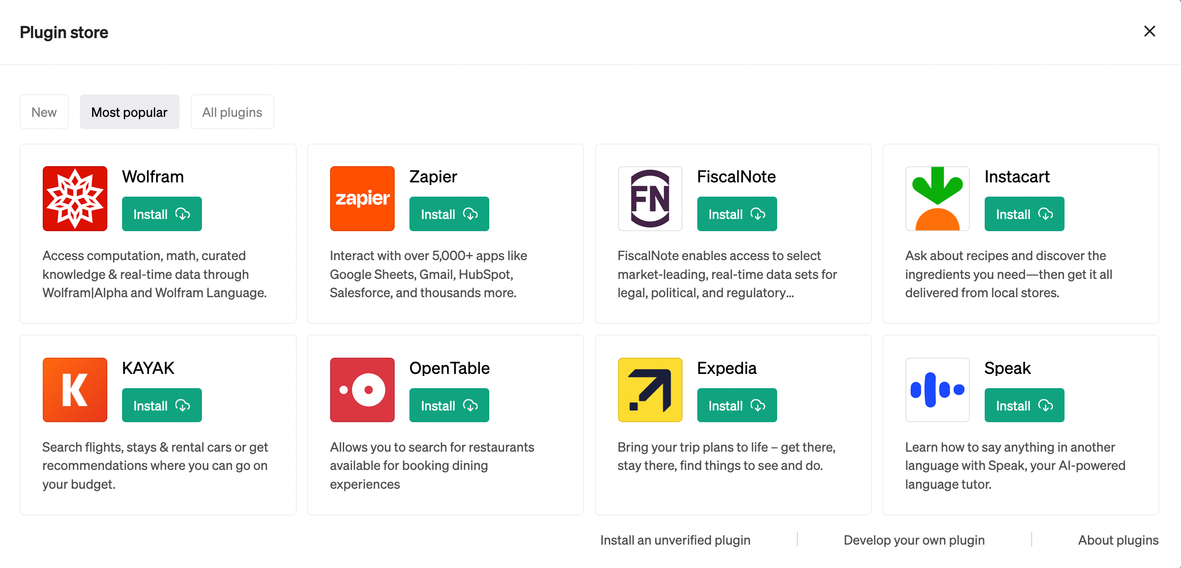Select the New tab
Viewport: 1181px width, 568px height.
(x=44, y=111)
